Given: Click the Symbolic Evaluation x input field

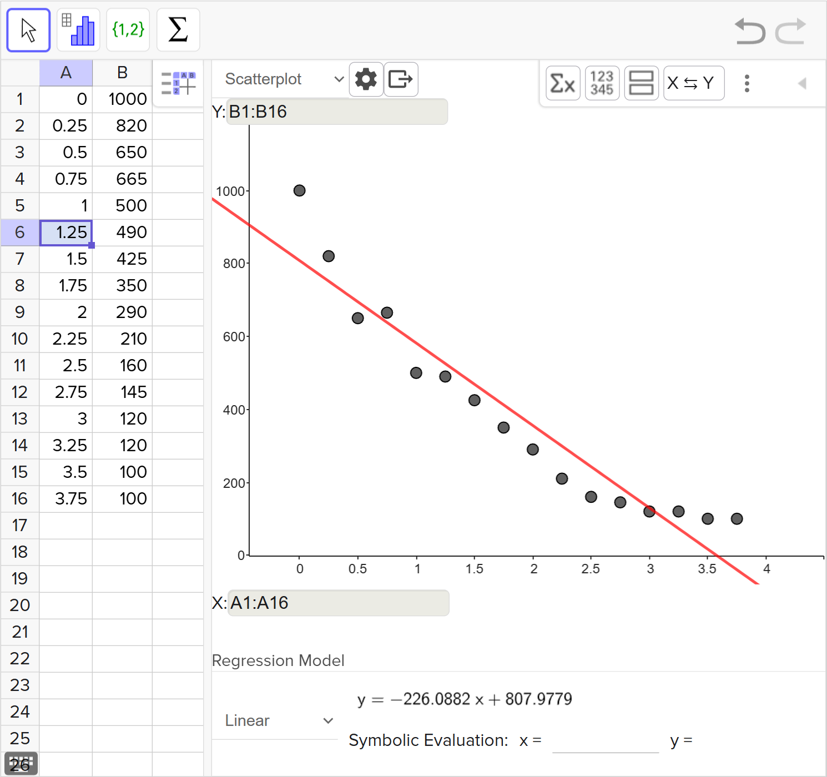Looking at the screenshot, I should (606, 741).
